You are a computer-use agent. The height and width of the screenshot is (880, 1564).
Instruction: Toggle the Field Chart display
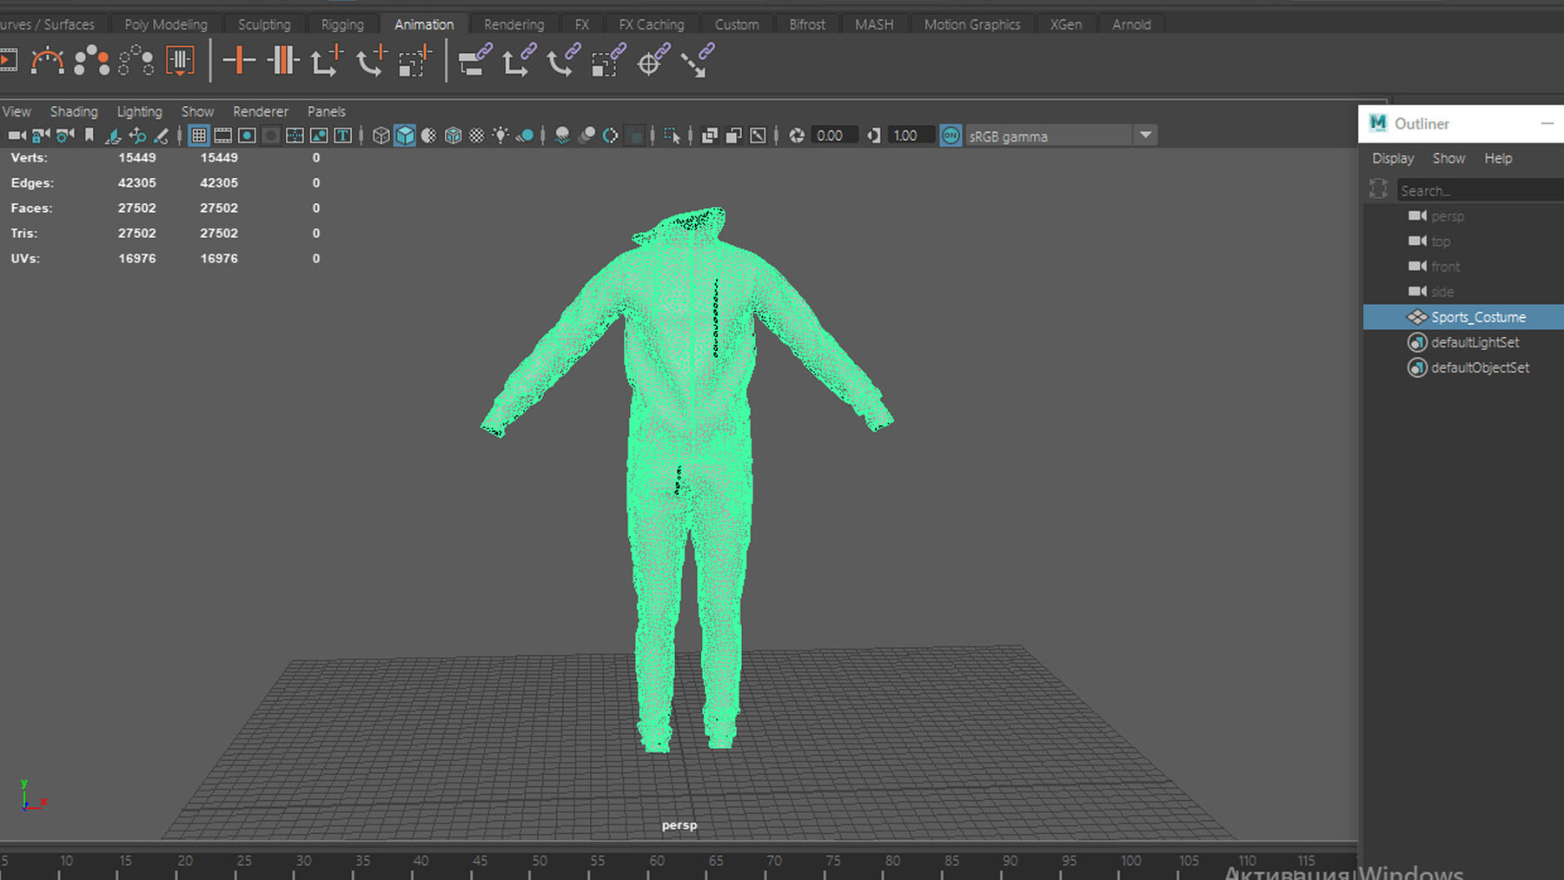(295, 136)
